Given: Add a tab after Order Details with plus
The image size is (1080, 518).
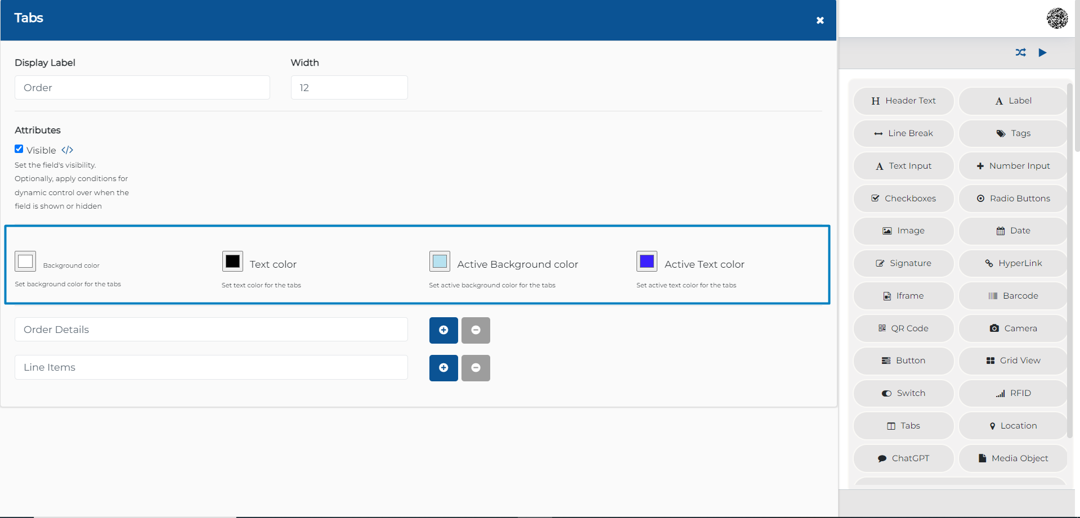Looking at the screenshot, I should click(x=443, y=330).
